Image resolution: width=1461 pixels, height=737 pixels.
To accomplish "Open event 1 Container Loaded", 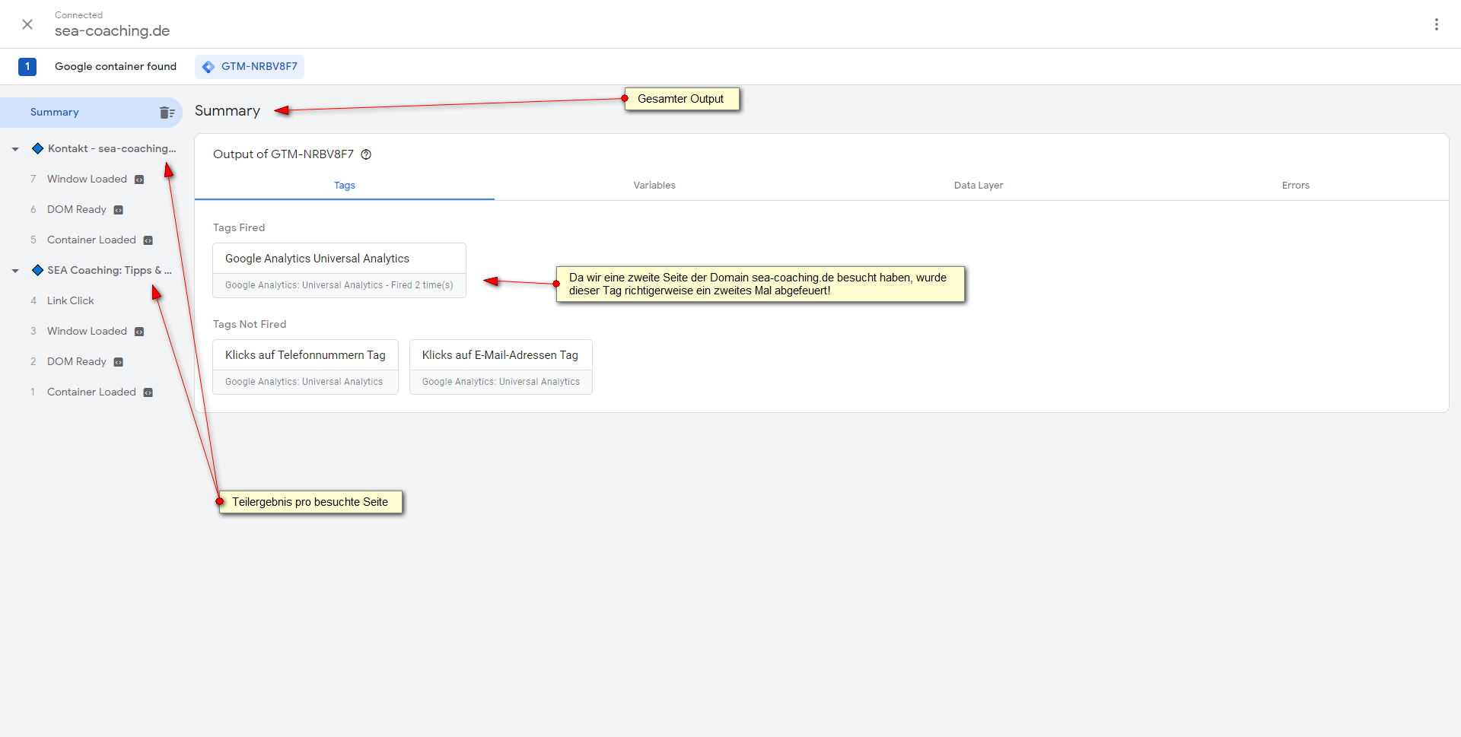I will [91, 392].
